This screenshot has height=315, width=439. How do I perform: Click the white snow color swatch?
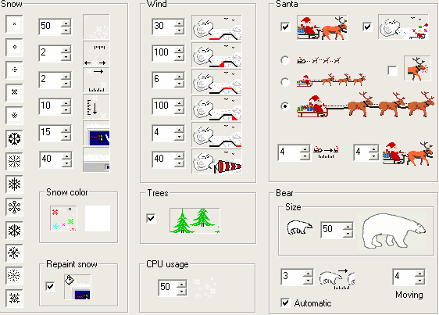click(98, 219)
